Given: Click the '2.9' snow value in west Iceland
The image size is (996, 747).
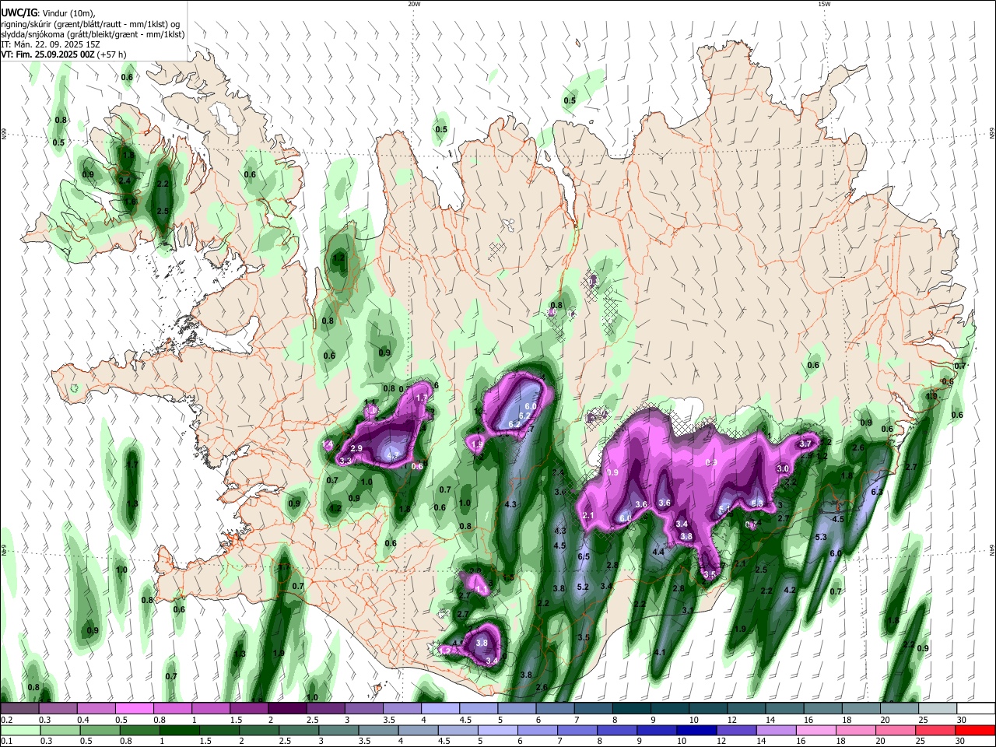Looking at the screenshot, I should 356,449.
